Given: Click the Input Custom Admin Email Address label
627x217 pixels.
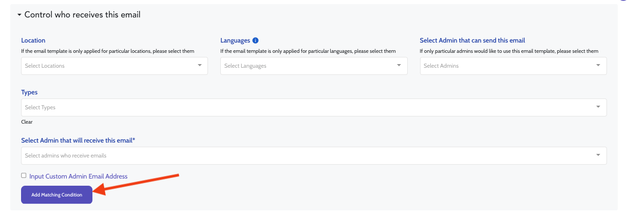Looking at the screenshot, I should click(79, 176).
